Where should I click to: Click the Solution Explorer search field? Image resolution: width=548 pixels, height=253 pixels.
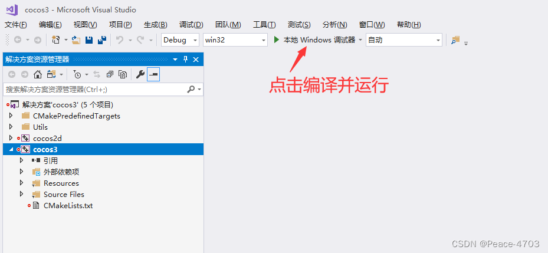94,90
